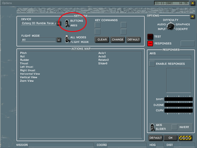Open the Device dropdown arrow
This screenshot has width=197, height=148.
tap(59, 23)
